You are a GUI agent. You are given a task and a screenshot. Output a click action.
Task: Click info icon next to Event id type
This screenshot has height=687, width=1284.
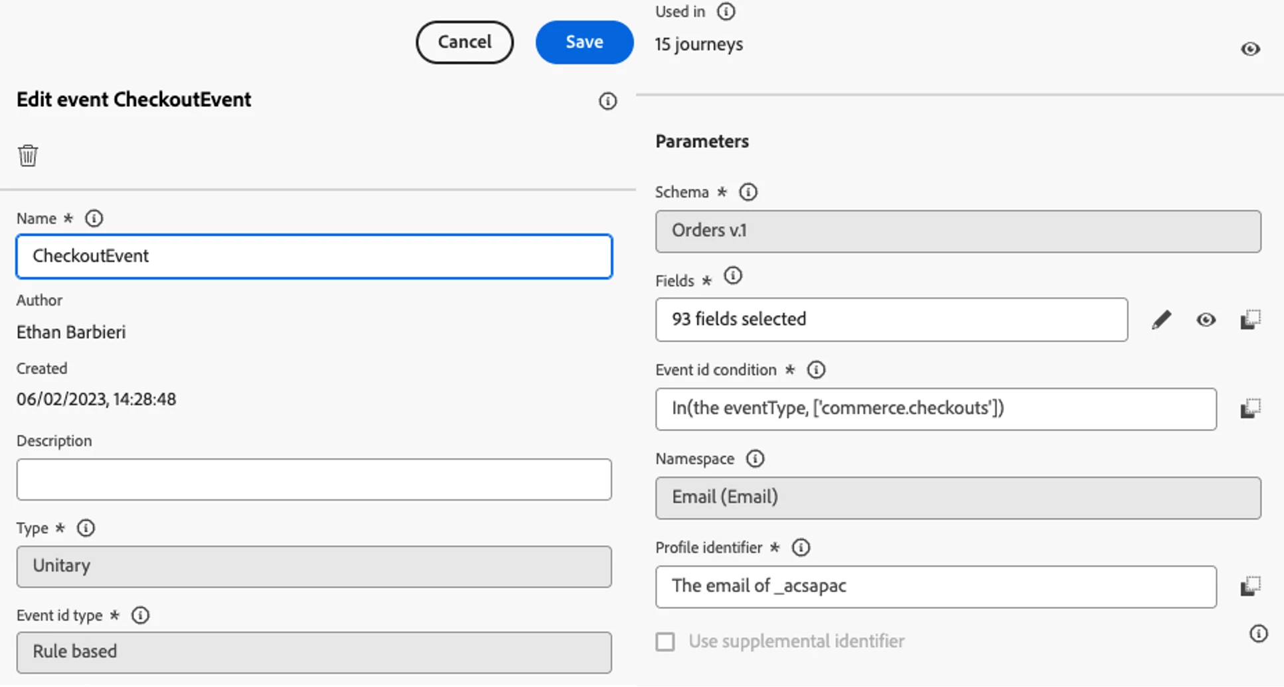pos(140,615)
